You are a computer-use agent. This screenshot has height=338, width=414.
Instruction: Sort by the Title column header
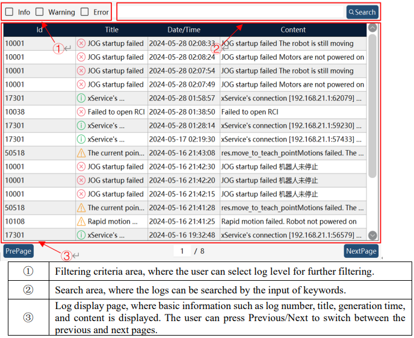[112, 30]
